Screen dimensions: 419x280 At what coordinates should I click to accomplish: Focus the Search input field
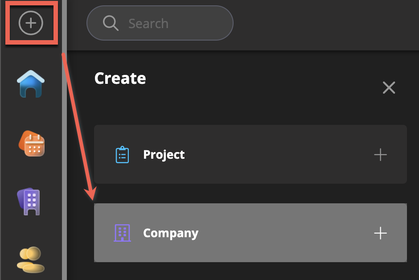coord(174,23)
